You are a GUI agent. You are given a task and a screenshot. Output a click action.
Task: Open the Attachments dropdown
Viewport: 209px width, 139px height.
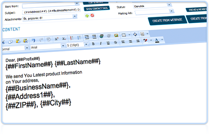pos(75,16)
